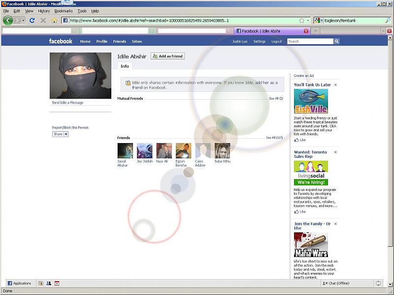Click the Add as Friend button
The height and width of the screenshot is (295, 394).
point(167,56)
